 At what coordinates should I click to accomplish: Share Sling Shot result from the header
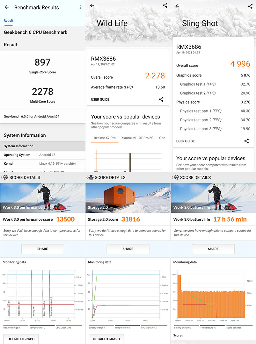[x=250, y=6]
